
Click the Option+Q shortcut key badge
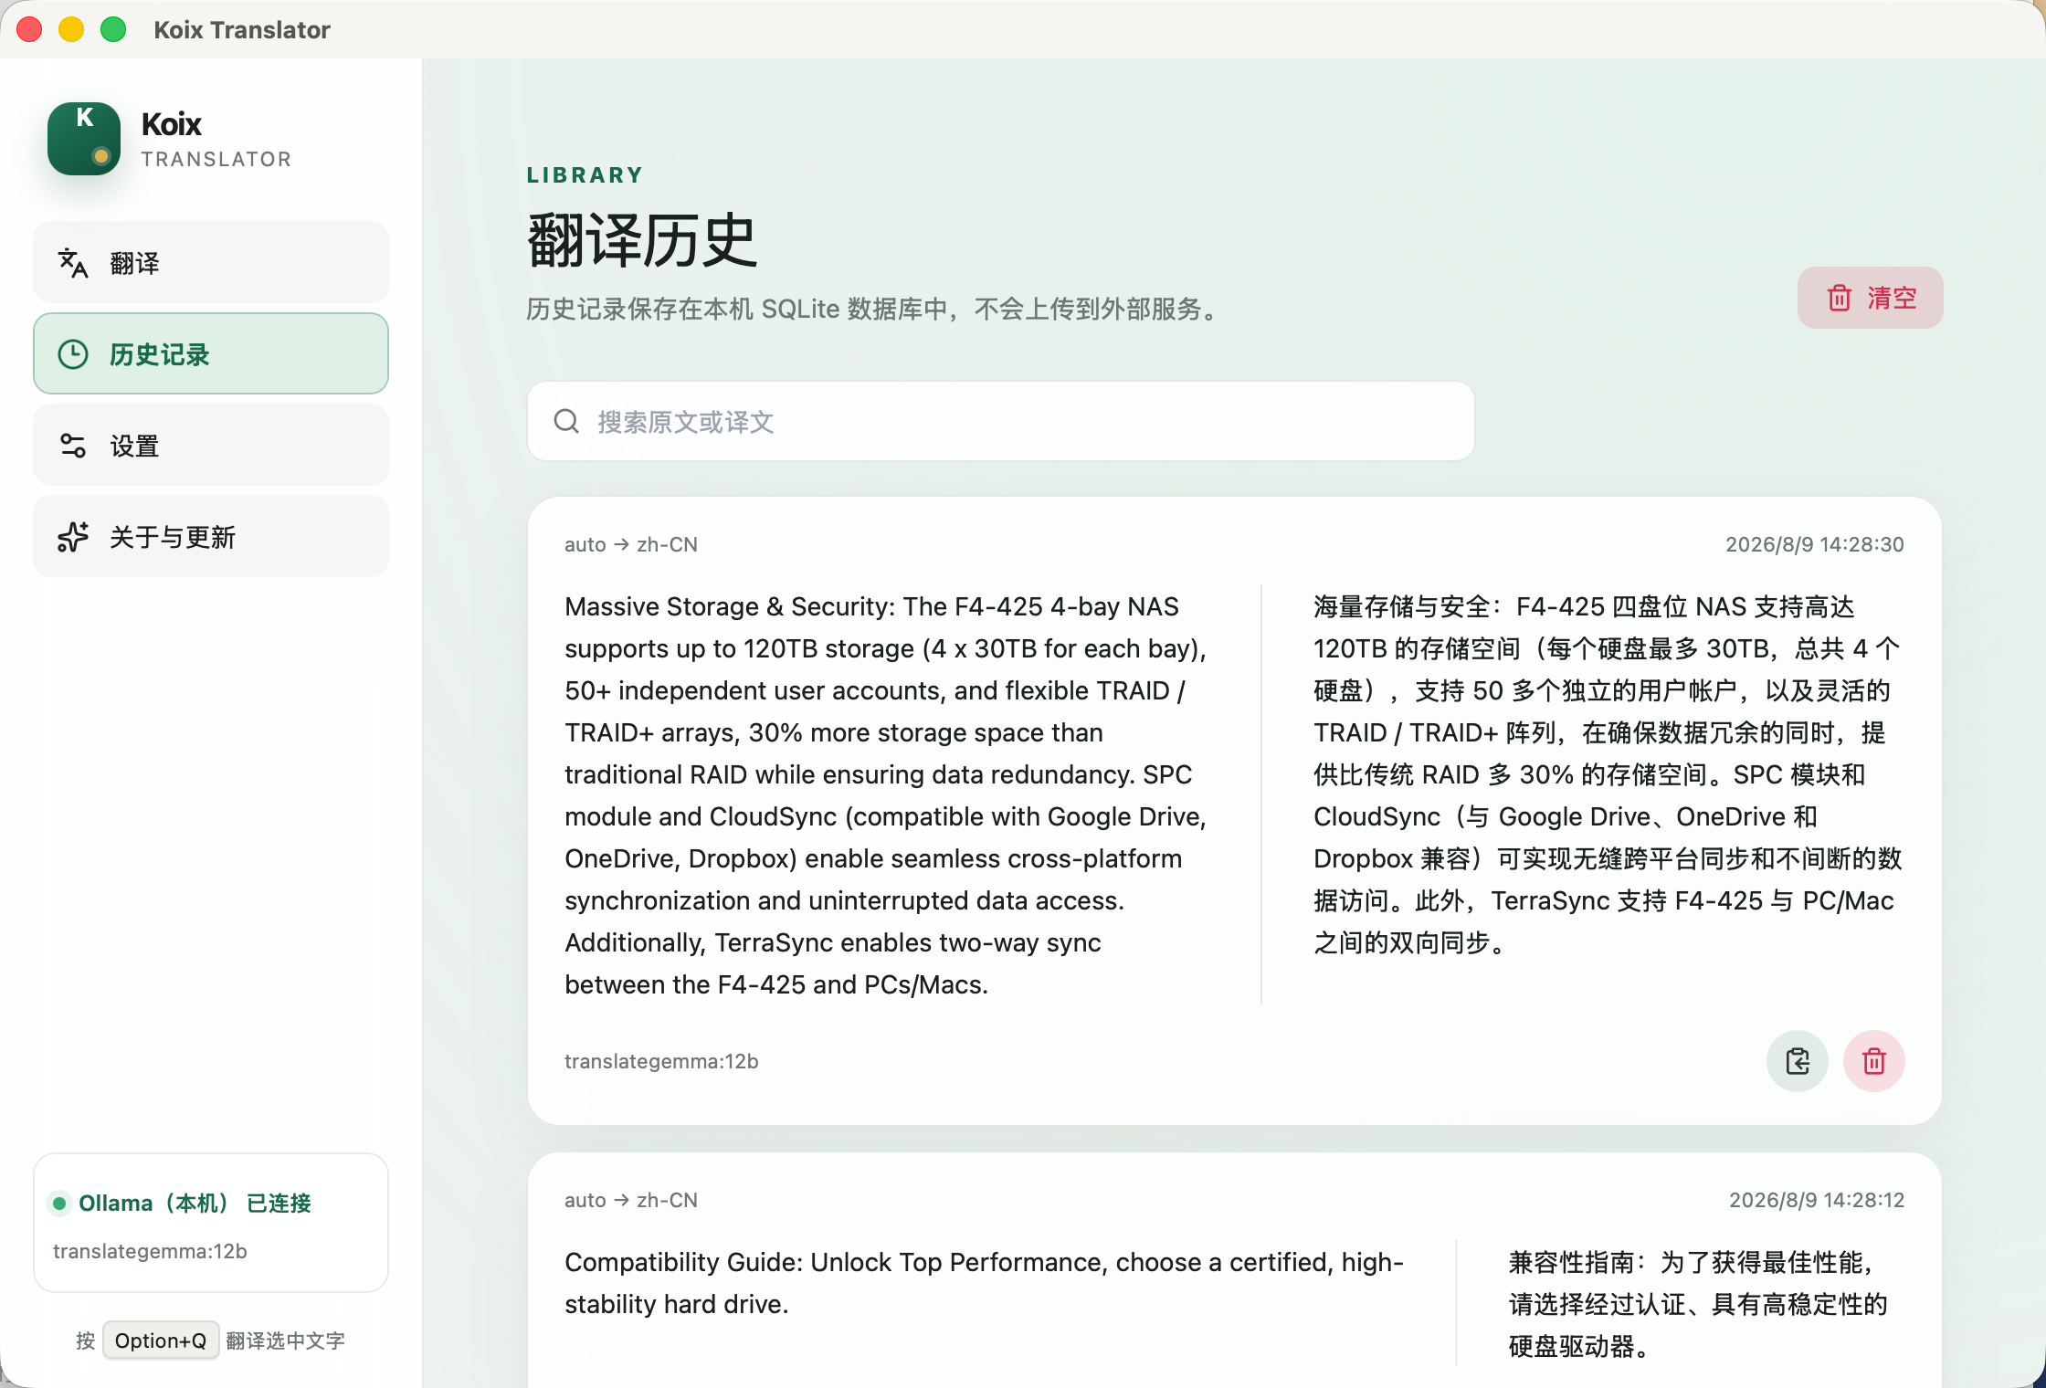pyautogui.click(x=161, y=1341)
